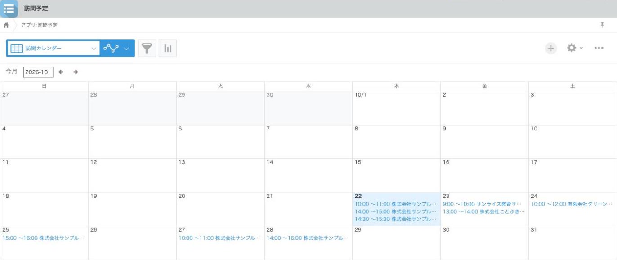The width and height of the screenshot is (617, 260).
Task: Click the 木 weekday header
Action: pyautogui.click(x=396, y=86)
